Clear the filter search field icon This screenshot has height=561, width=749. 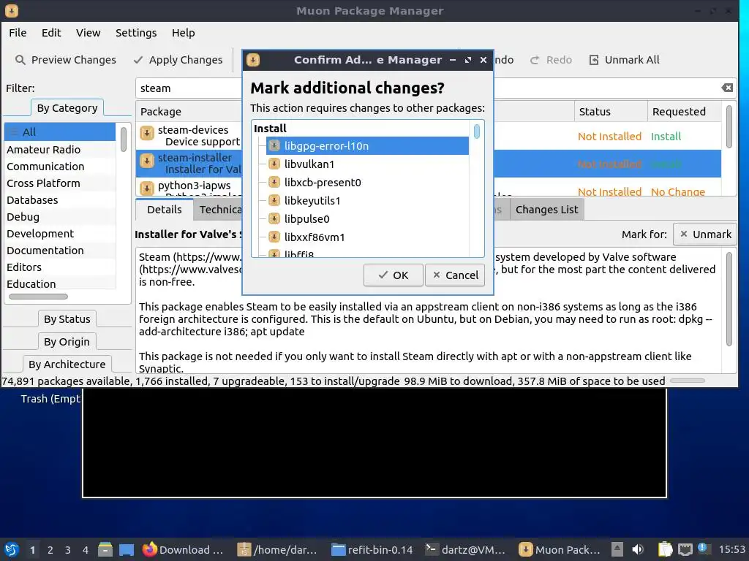726,88
